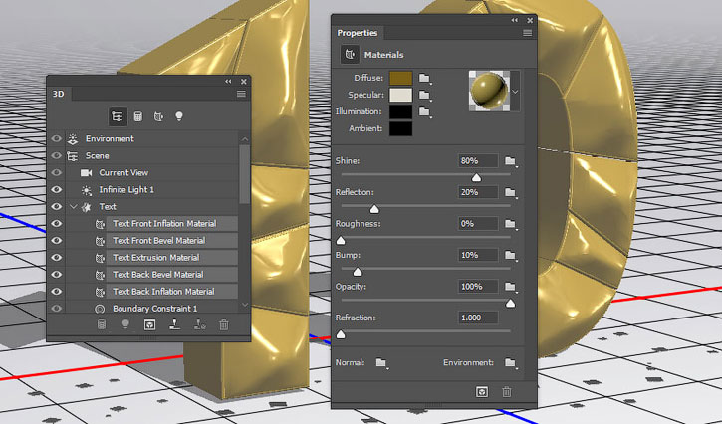Hide Text Extrusion Material

pos(56,258)
